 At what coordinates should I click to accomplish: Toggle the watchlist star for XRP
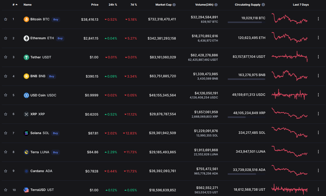click(6, 114)
